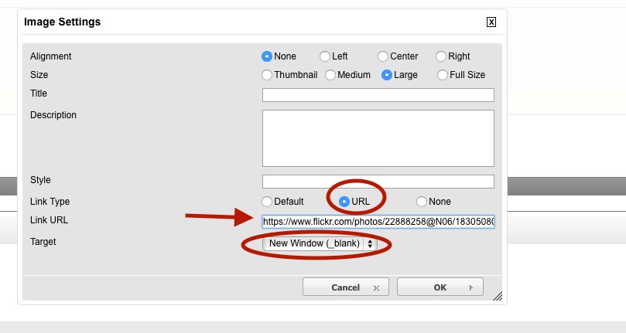The height and width of the screenshot is (333, 626).
Task: Click inside the Description text area
Action: point(378,138)
